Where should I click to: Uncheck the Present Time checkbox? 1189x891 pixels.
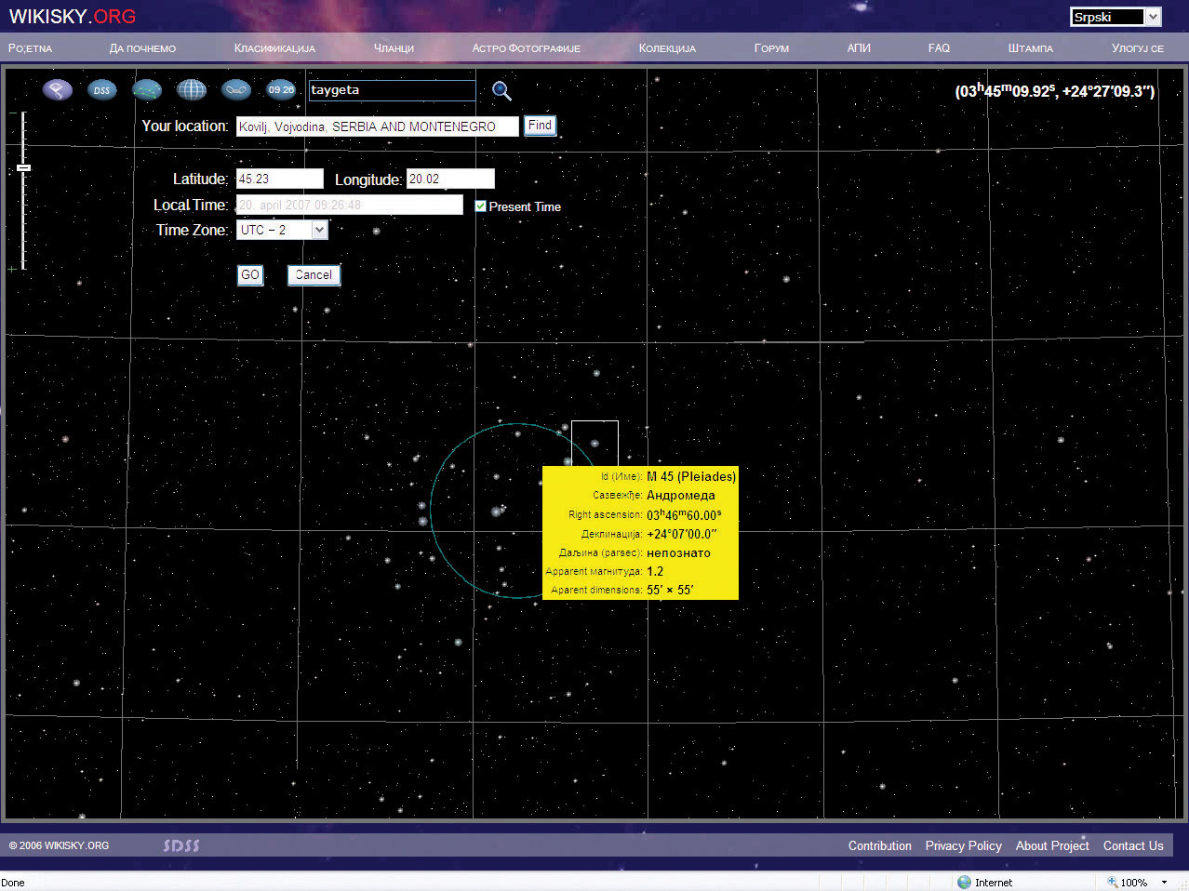coord(481,206)
